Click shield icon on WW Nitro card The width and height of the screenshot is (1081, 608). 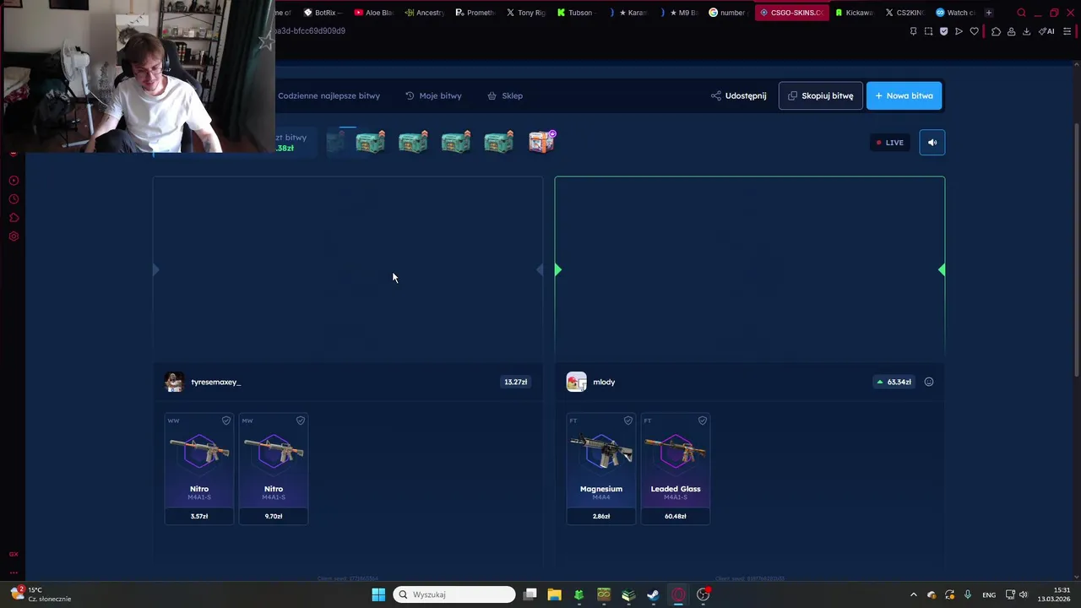[x=226, y=421]
